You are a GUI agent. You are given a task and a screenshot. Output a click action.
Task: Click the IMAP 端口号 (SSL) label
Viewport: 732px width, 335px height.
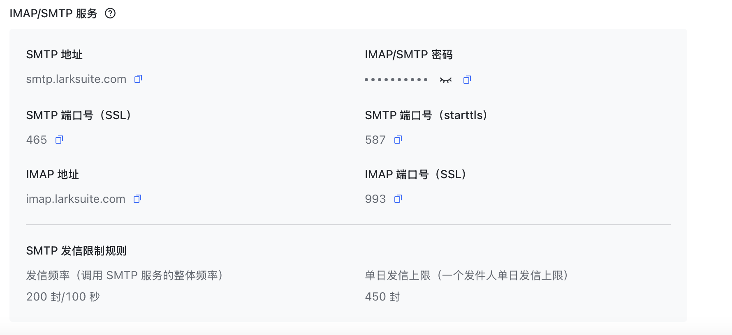tap(415, 174)
